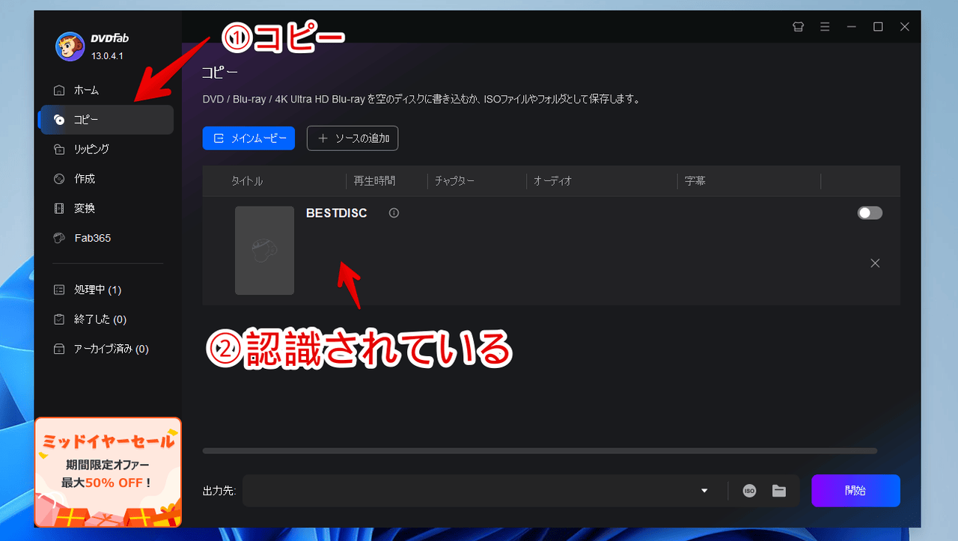
Task: Remove the BESTDISC source with X
Action: (875, 263)
